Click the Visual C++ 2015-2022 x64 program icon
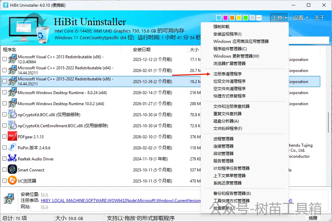This screenshot has height=222, width=332. coord(12,70)
